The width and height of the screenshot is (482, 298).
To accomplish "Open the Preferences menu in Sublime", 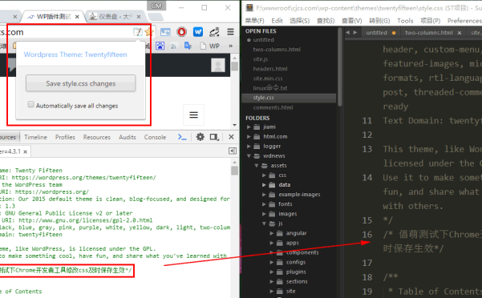I will pyautogui.click(x=464, y=21).
